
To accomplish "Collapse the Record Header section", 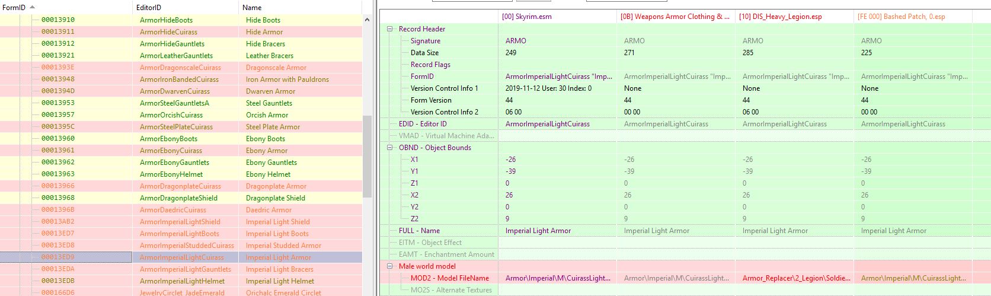I will click(390, 29).
